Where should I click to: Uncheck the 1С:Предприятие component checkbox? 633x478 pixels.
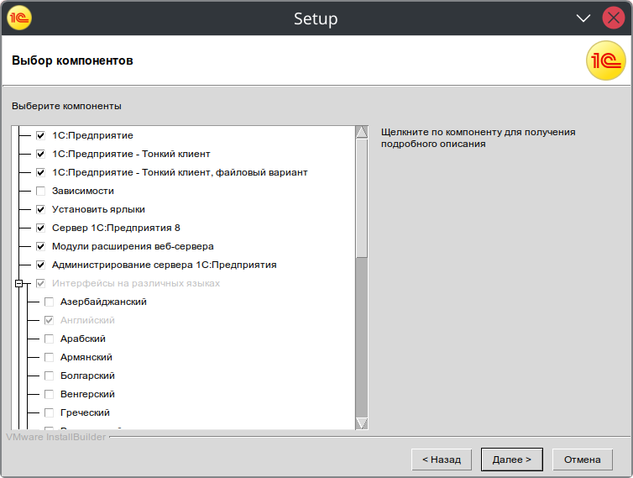coord(40,135)
